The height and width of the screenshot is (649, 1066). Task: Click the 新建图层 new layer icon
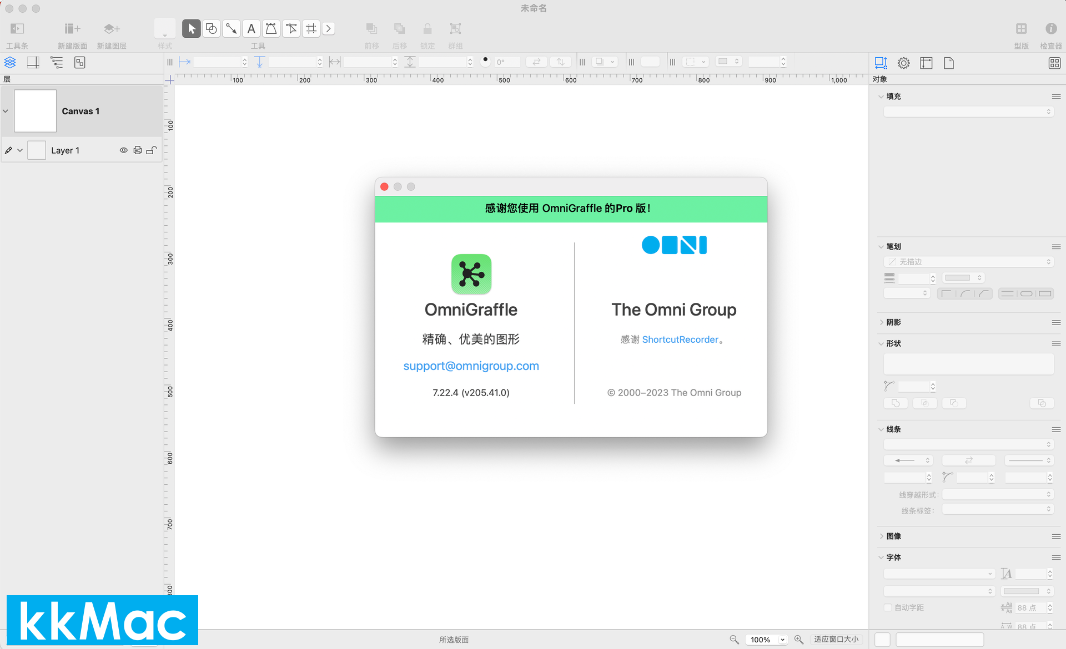click(x=112, y=29)
